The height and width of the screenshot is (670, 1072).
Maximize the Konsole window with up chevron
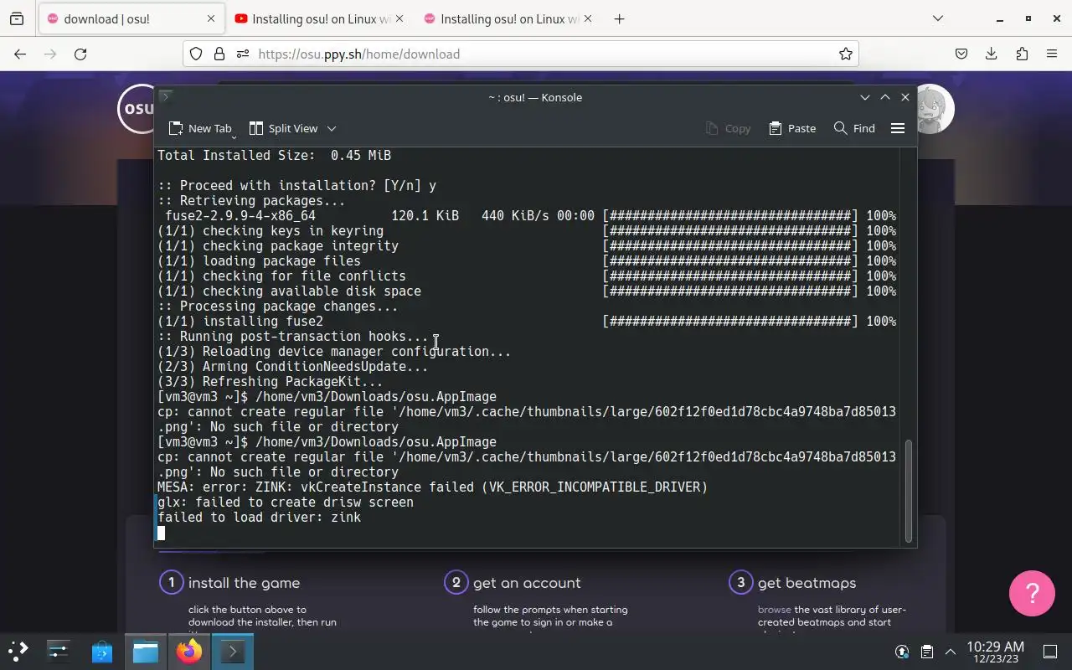(x=885, y=97)
